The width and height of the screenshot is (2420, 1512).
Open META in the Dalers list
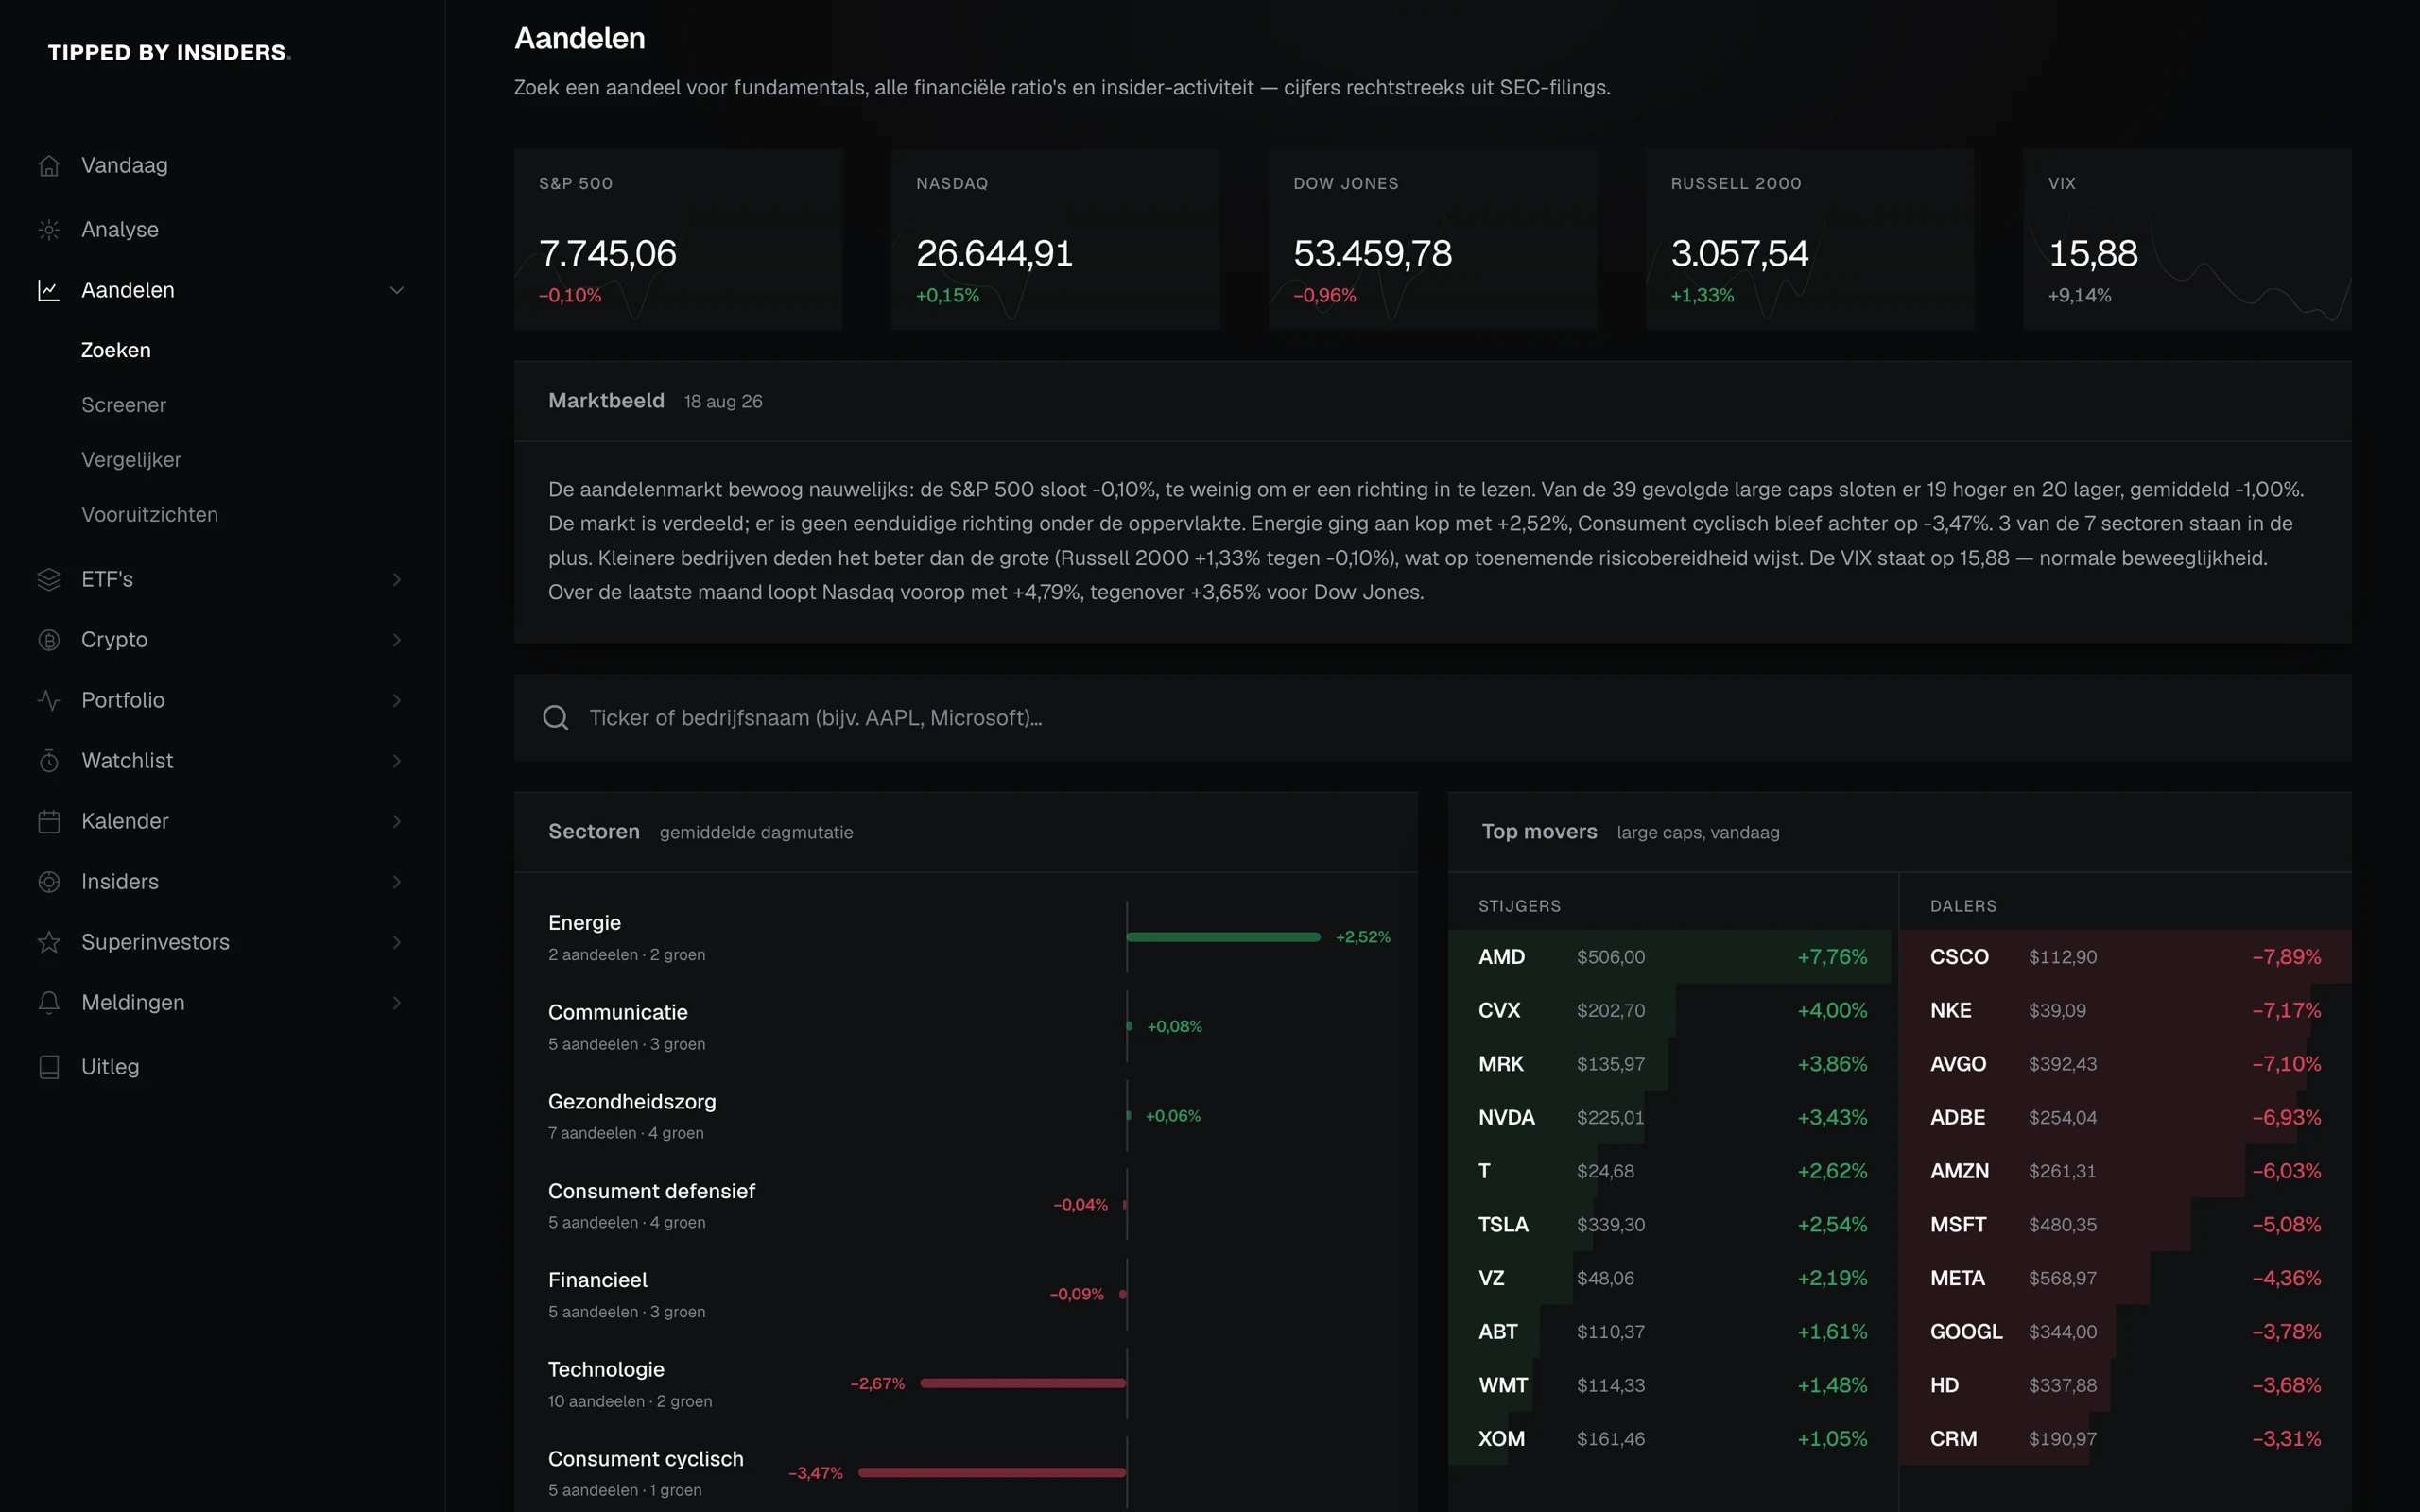(2126, 1278)
